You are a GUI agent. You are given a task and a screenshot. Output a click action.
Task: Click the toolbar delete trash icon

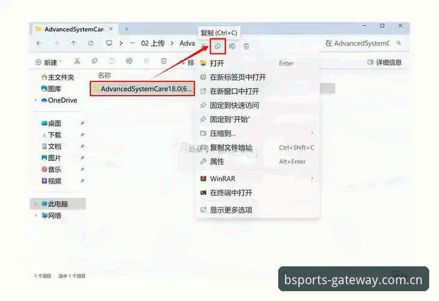pyautogui.click(x=164, y=61)
